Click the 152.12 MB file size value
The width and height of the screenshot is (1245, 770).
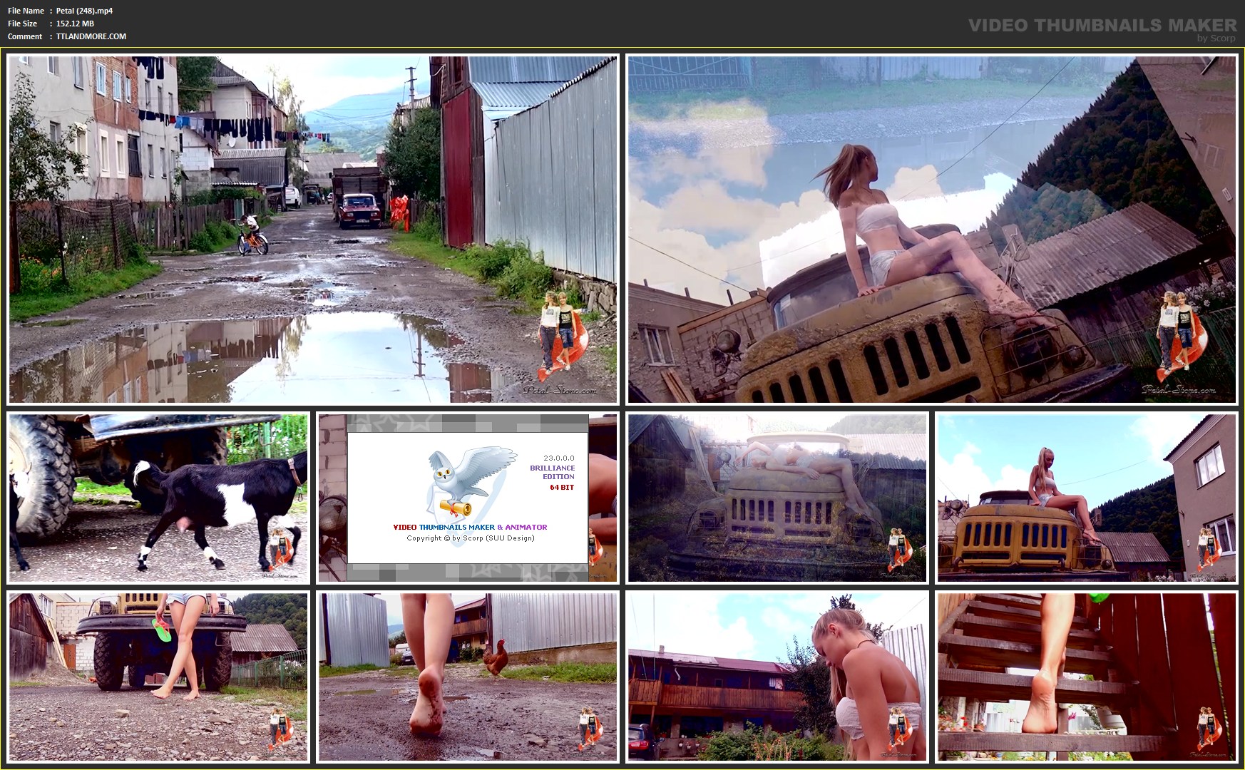(x=75, y=24)
